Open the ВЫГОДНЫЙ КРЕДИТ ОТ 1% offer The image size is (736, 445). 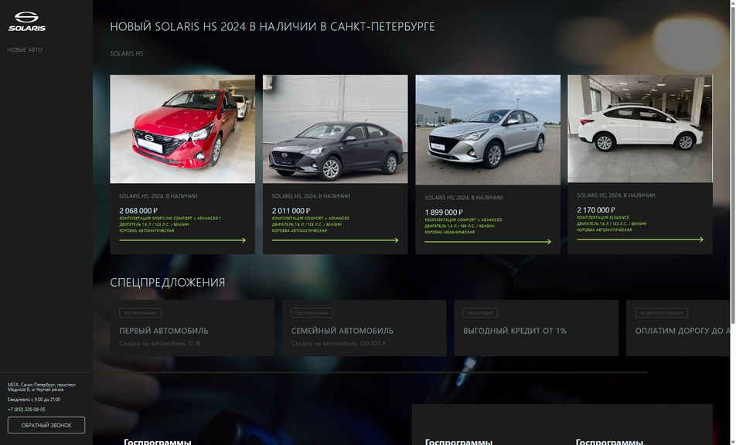click(x=536, y=328)
